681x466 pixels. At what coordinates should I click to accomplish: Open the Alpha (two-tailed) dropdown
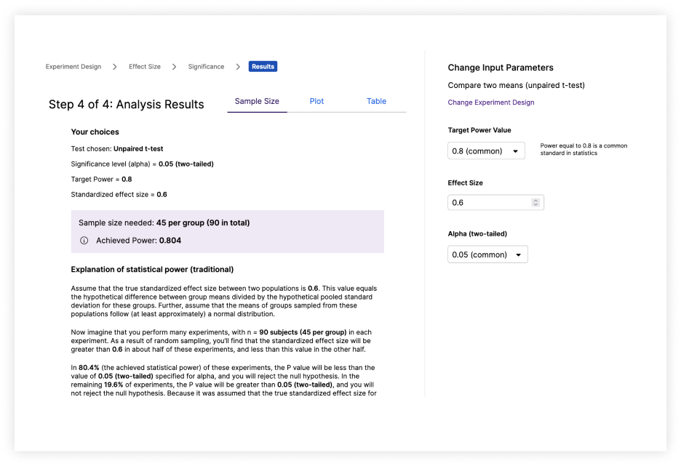coord(487,254)
